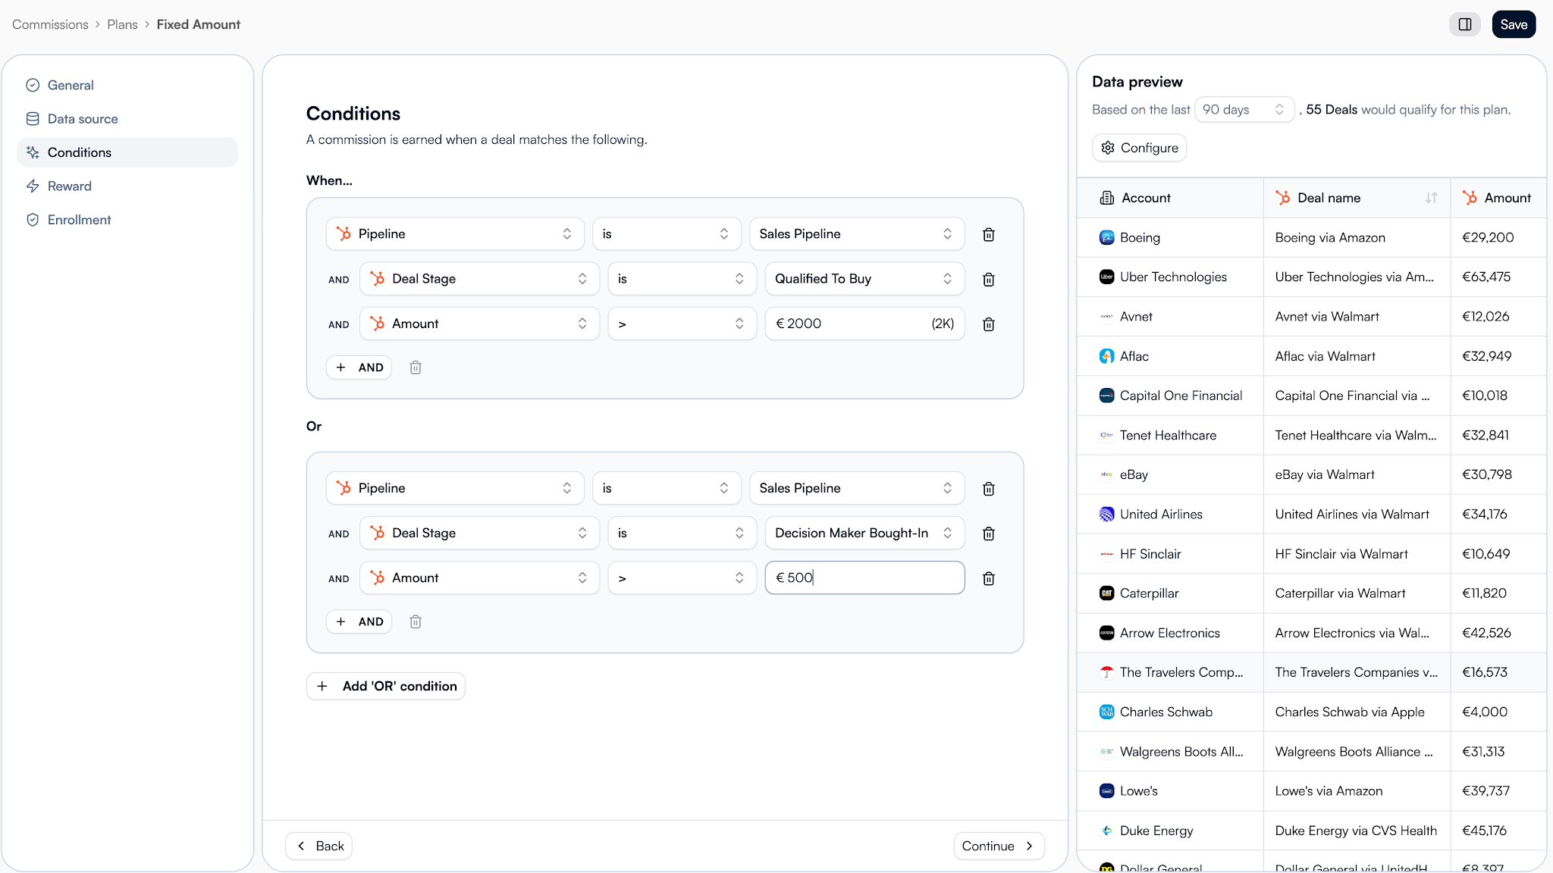Sort by Deal name column arrows

[1431, 198]
